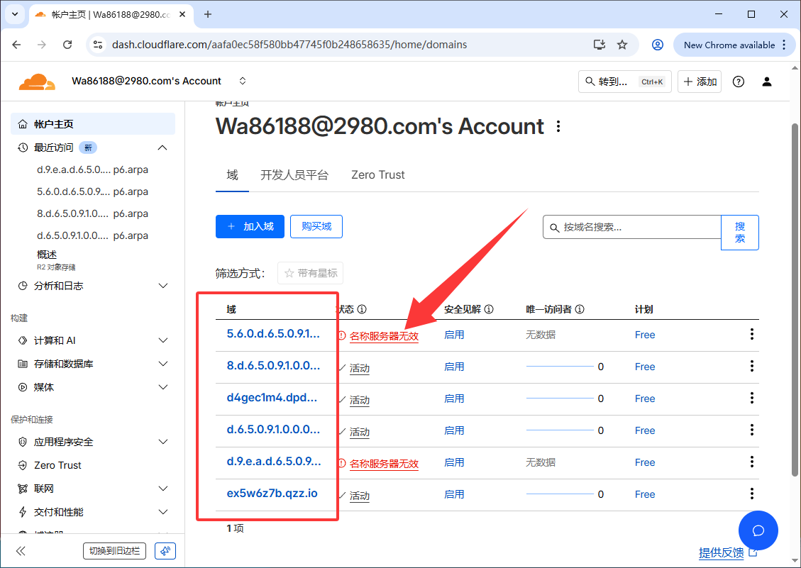Click the three-dot menu beside account title
The width and height of the screenshot is (801, 568).
[x=559, y=127]
